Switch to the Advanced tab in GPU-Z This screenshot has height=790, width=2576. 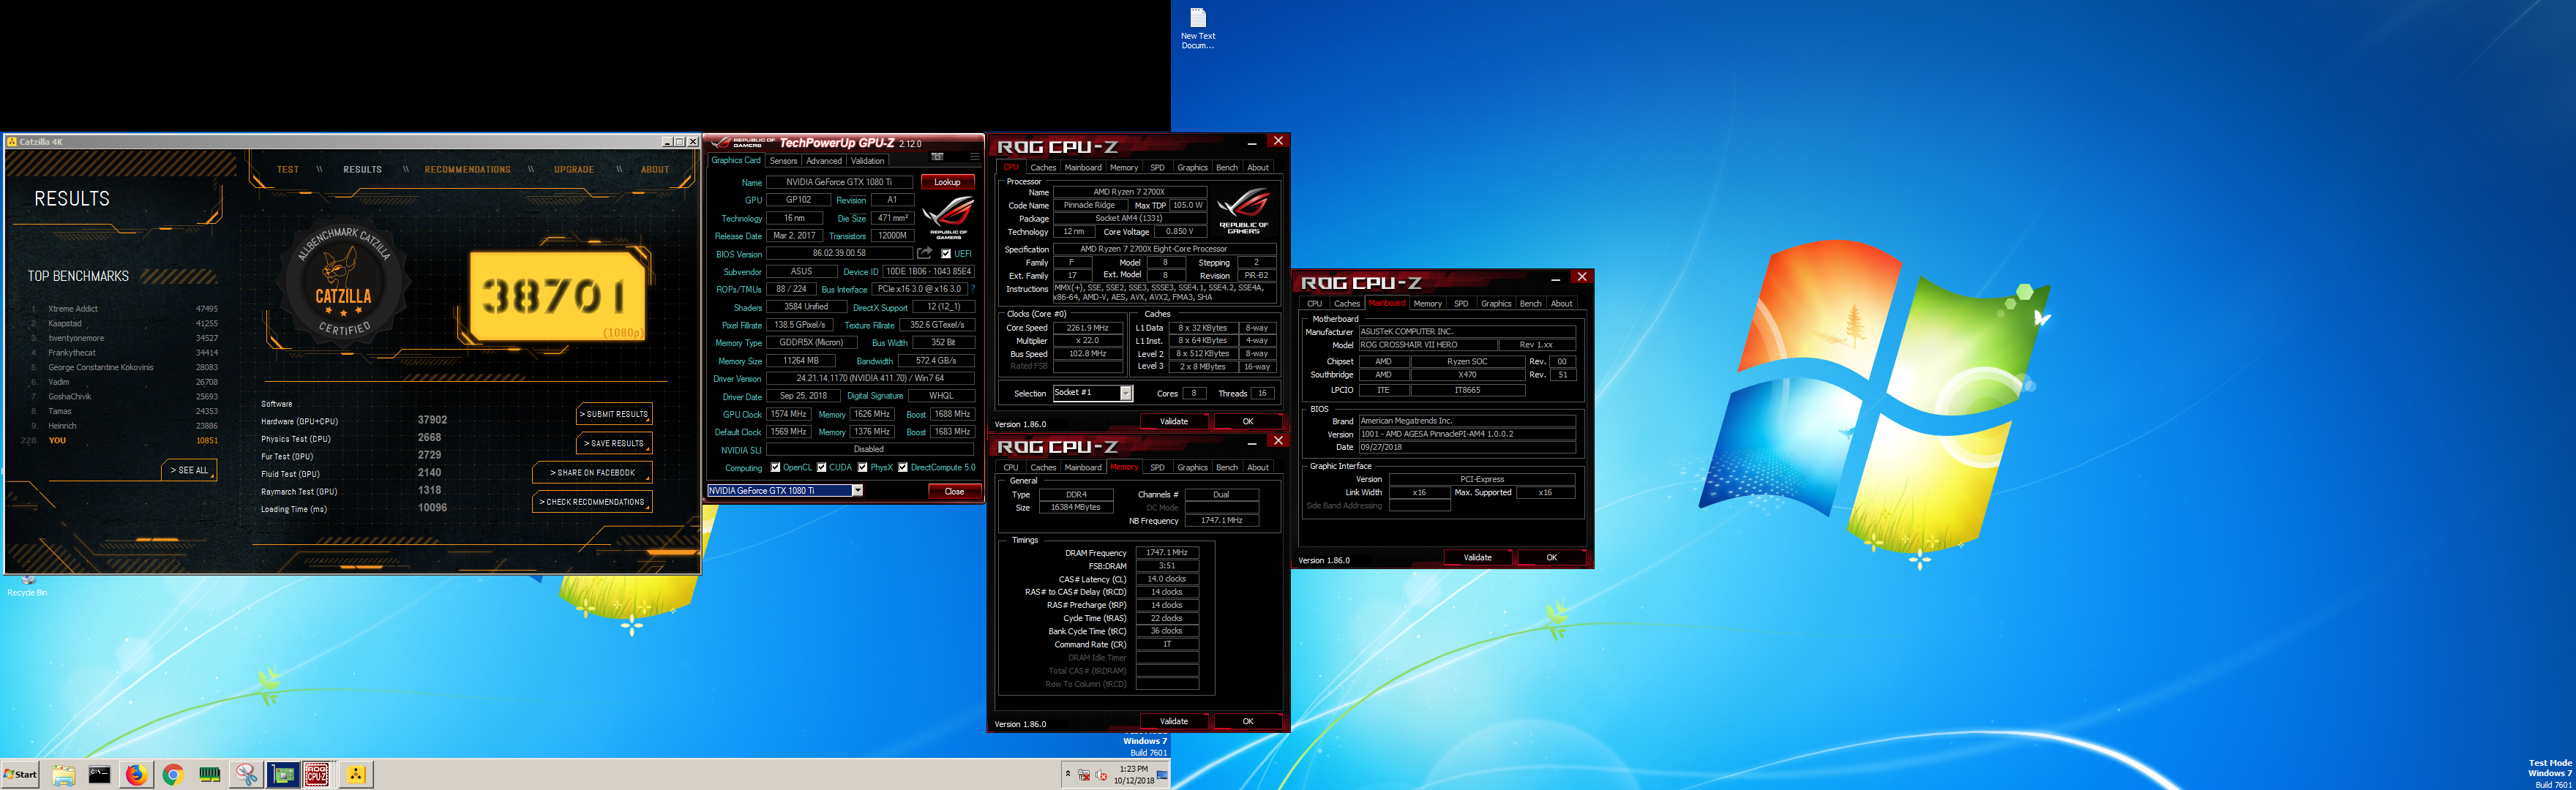click(x=824, y=161)
